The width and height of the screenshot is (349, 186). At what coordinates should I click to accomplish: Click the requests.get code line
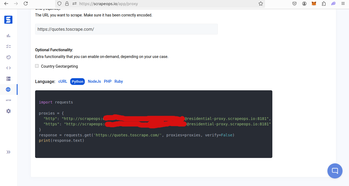[x=137, y=135]
